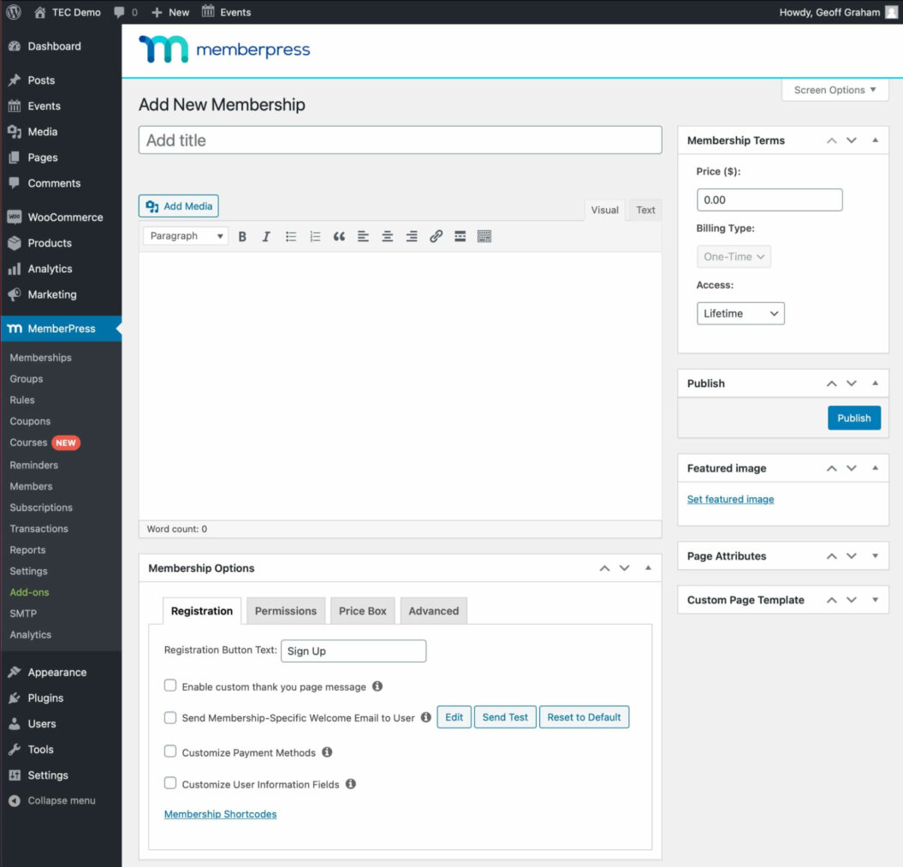Open Reports in MemberPress menu
This screenshot has width=903, height=867.
(27, 549)
